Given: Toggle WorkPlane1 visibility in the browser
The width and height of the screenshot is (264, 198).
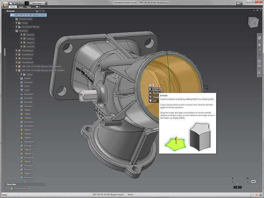Looking at the screenshot, I should coord(16,50).
